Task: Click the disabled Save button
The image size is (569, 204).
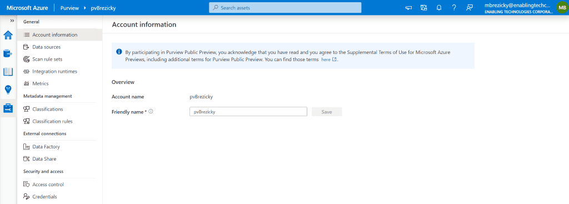Action: click(x=327, y=112)
